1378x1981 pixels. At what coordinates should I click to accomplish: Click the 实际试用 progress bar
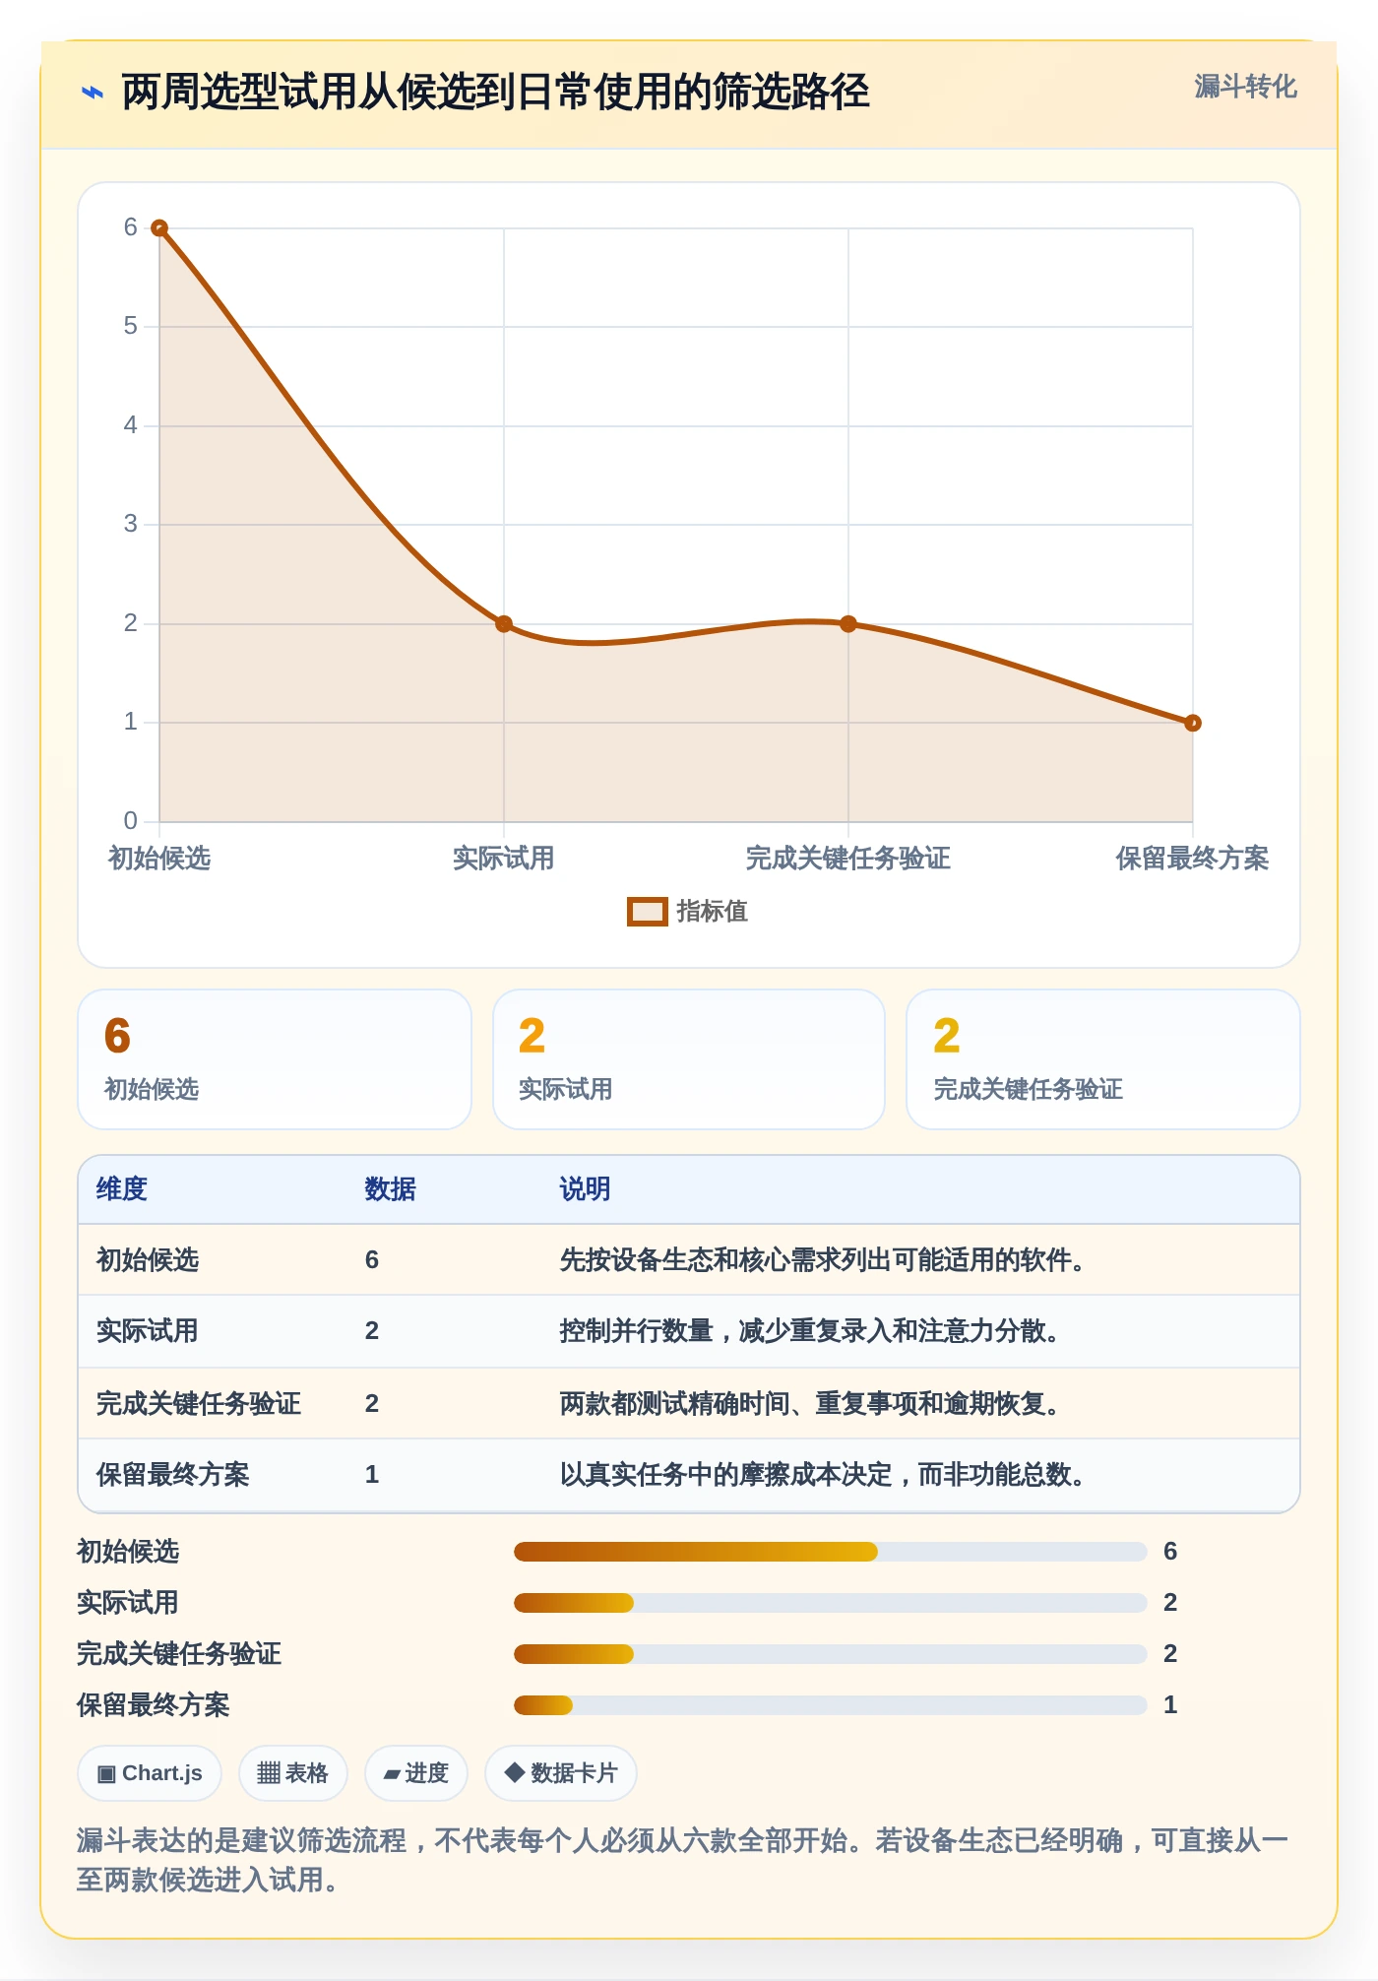click(831, 1603)
